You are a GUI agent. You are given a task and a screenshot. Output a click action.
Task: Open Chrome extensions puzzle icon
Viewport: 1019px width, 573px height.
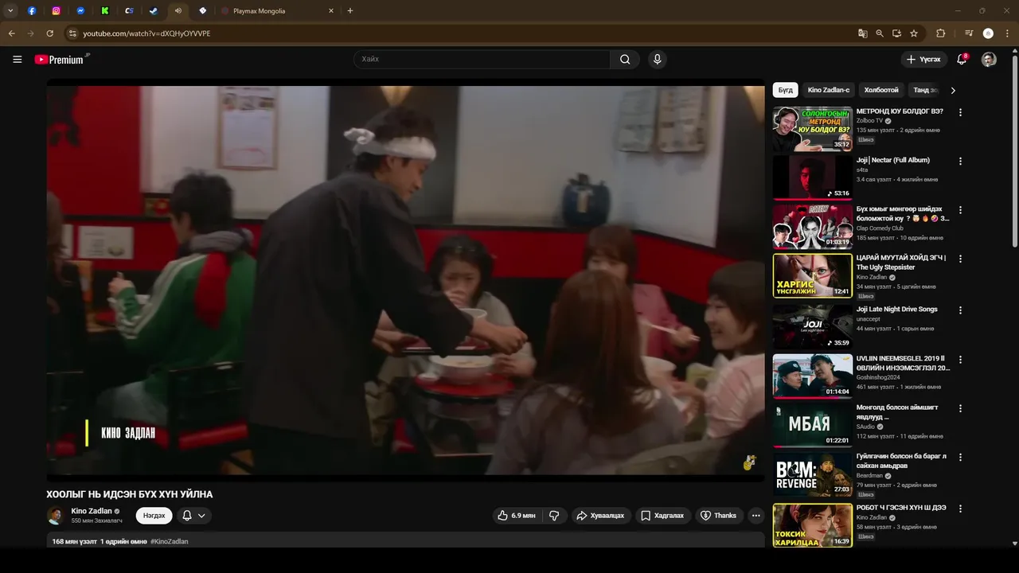click(x=940, y=33)
